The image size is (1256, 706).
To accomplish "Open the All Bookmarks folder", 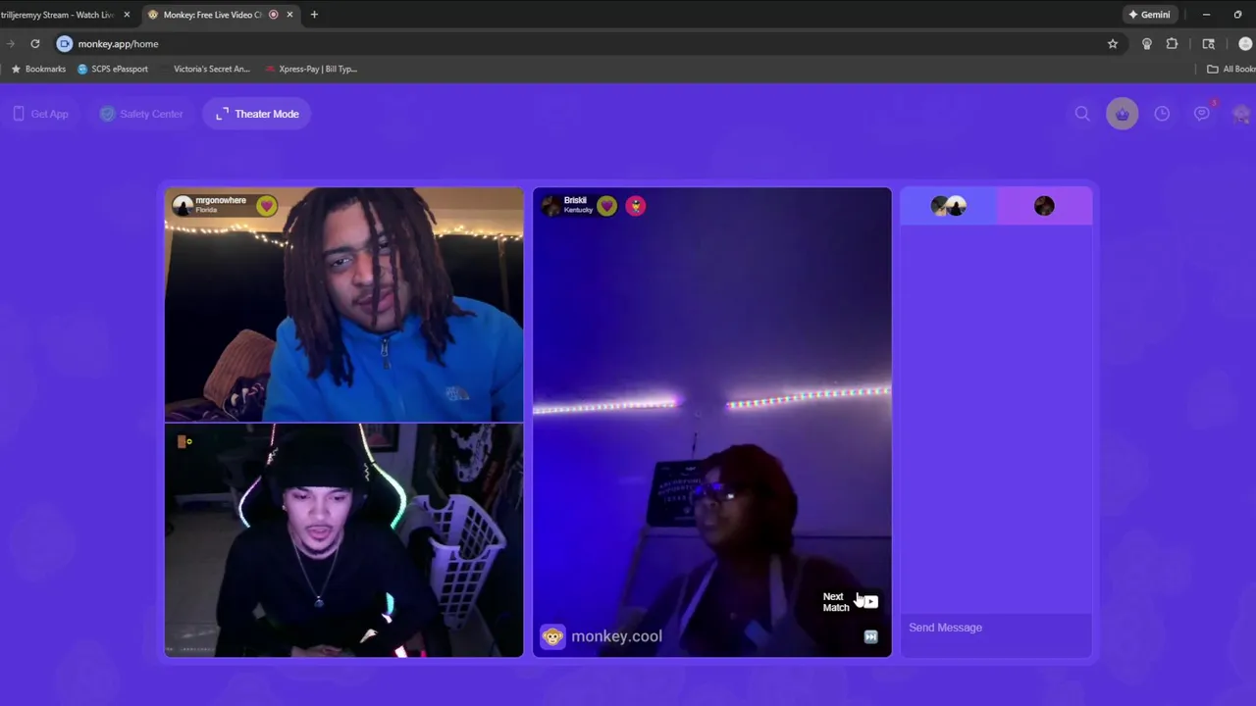I will pyautogui.click(x=1231, y=69).
